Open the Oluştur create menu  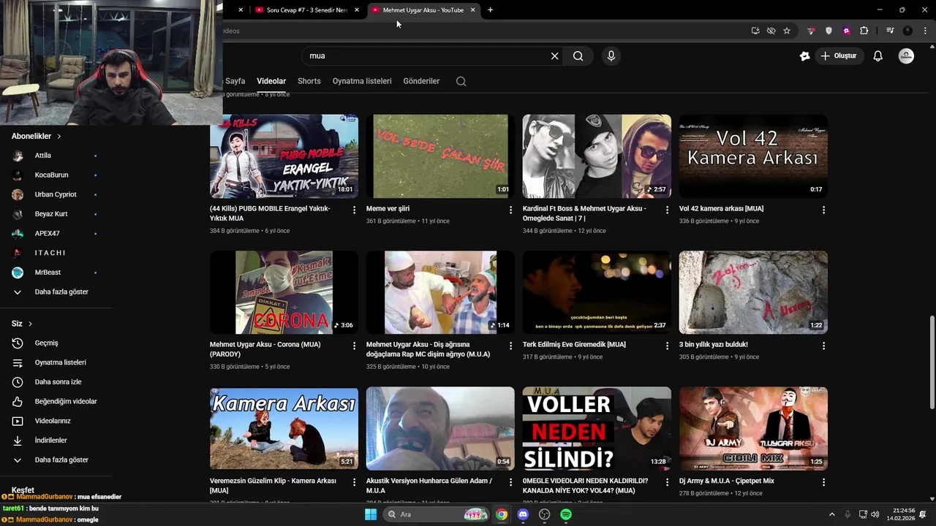point(838,56)
